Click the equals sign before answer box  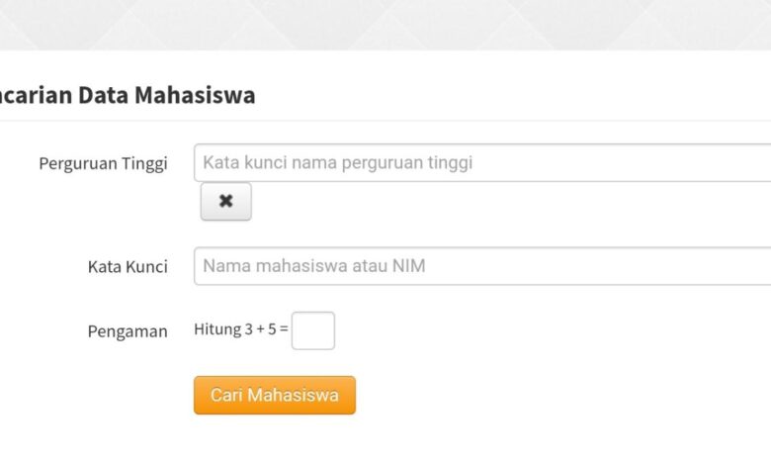pyautogui.click(x=284, y=329)
